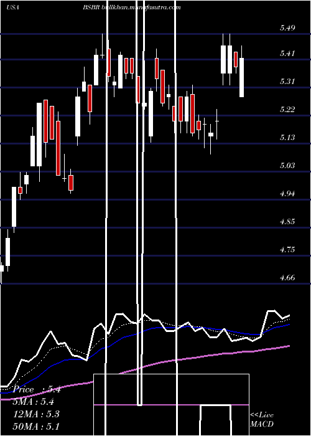311x436 pixels.
Task: Click the 4.85 price axis label
Action: tap(287, 222)
